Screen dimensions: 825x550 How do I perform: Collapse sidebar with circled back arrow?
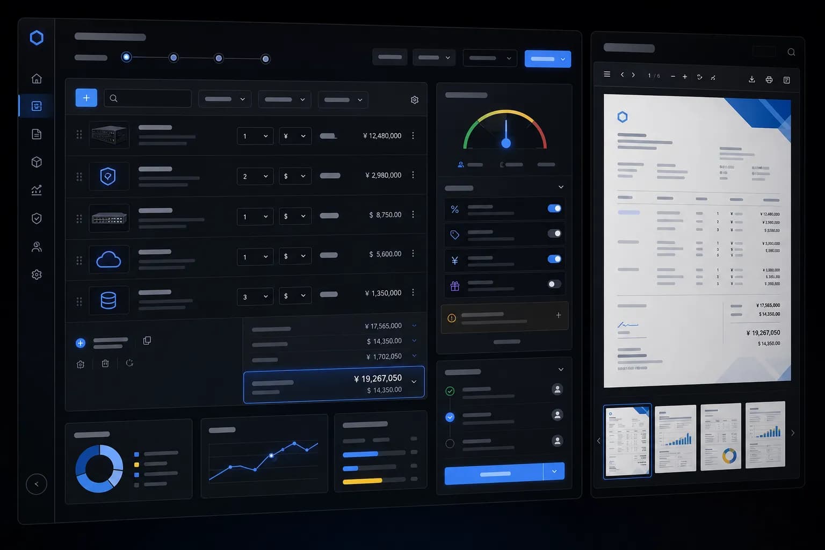[37, 484]
